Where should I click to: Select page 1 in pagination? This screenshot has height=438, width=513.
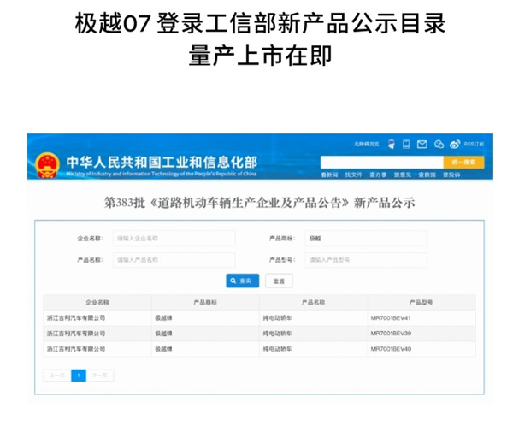tap(79, 376)
